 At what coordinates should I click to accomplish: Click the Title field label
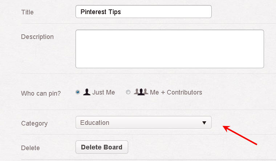click(x=27, y=12)
